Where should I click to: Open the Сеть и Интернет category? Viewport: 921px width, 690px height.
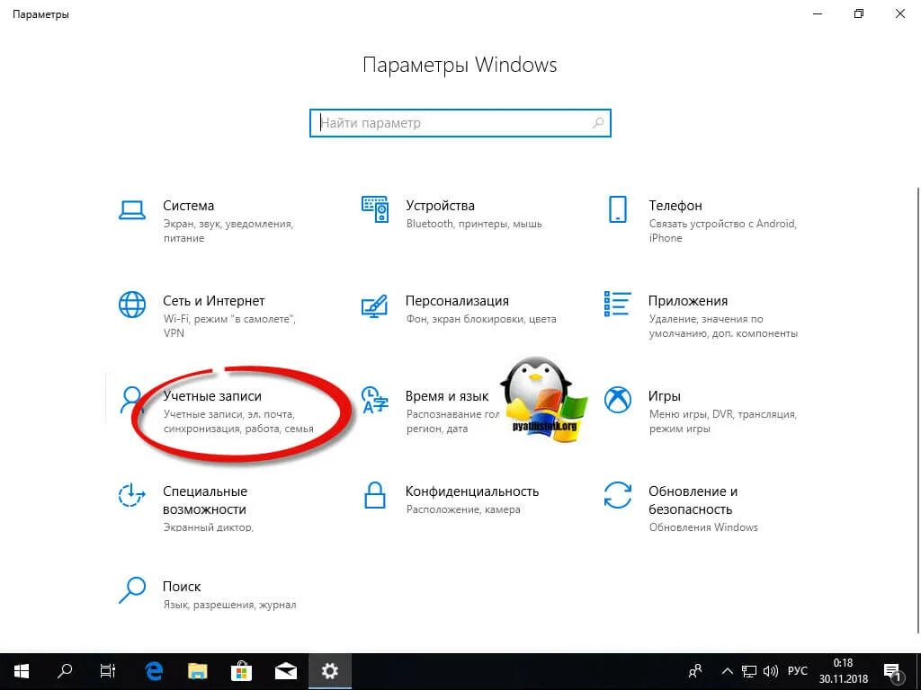click(x=214, y=301)
